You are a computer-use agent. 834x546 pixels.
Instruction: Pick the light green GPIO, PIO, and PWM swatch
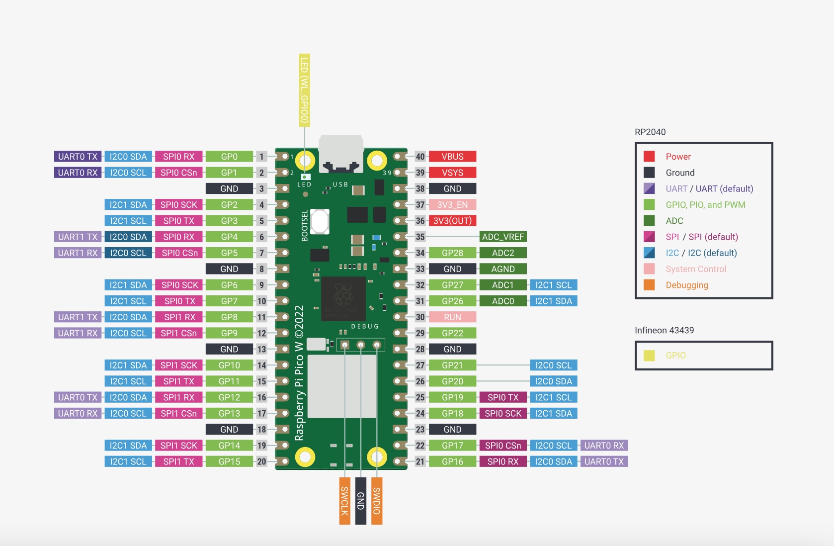coord(649,204)
